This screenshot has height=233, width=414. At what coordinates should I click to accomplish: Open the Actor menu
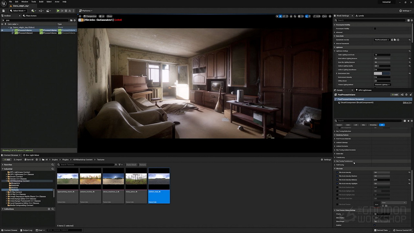57,2
